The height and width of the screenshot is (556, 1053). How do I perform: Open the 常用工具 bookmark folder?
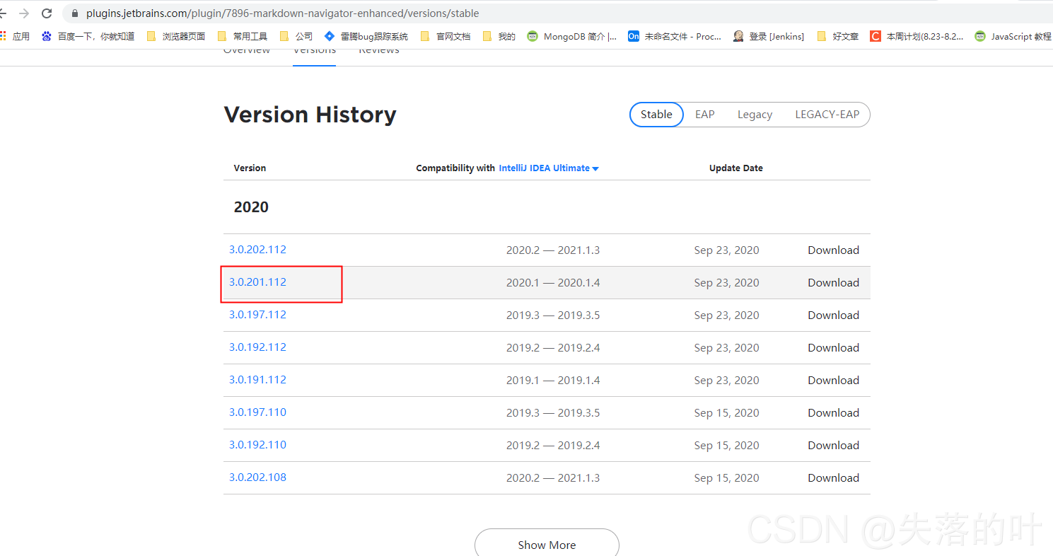coord(243,36)
